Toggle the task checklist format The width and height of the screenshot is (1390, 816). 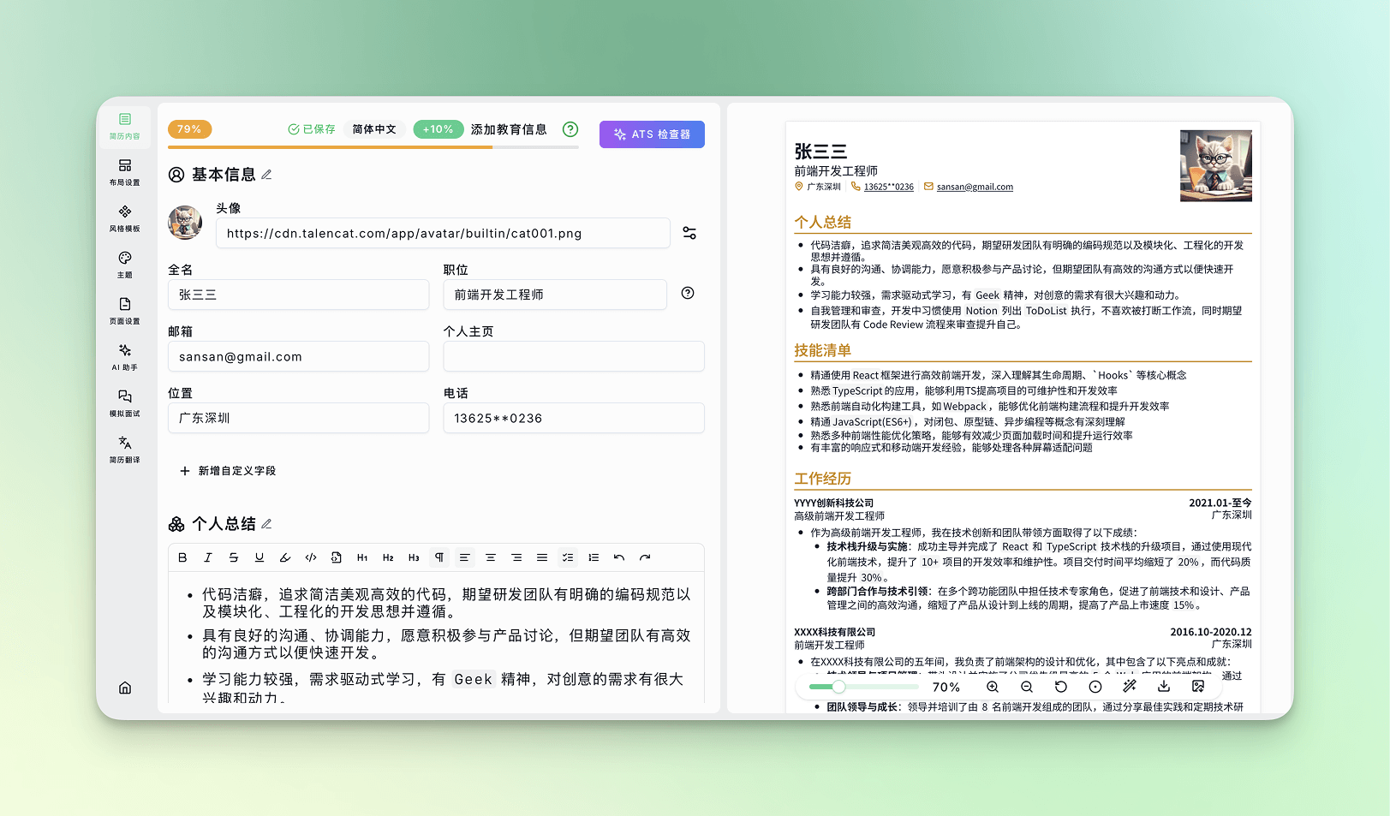coord(568,557)
